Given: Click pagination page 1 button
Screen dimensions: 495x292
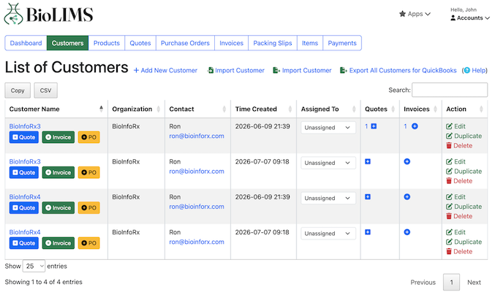Looking at the screenshot, I should click(x=451, y=283).
